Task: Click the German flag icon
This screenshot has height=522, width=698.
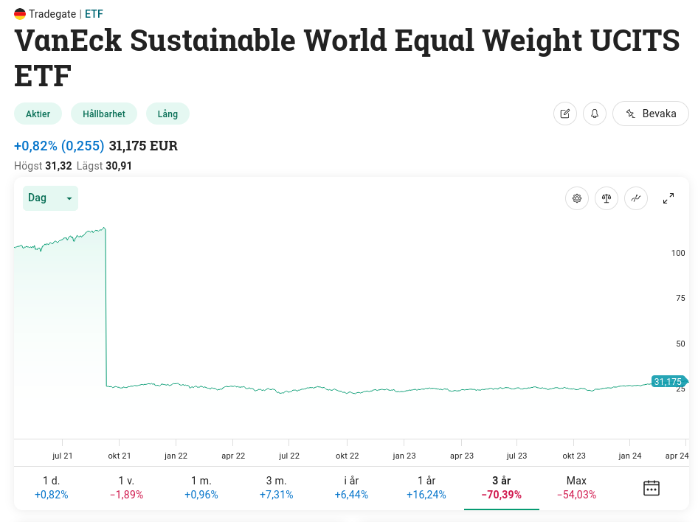Action: [x=20, y=13]
